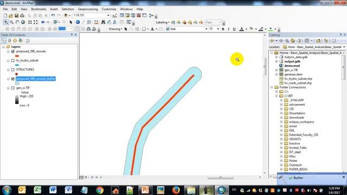Open the font size 10 dropdown

click(218, 29)
